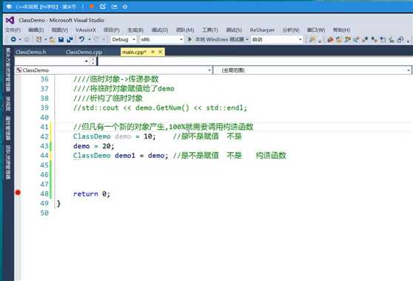This screenshot has height=281, width=413.
Task: Pin the main.cpp tab
Action: pyautogui.click(x=152, y=52)
